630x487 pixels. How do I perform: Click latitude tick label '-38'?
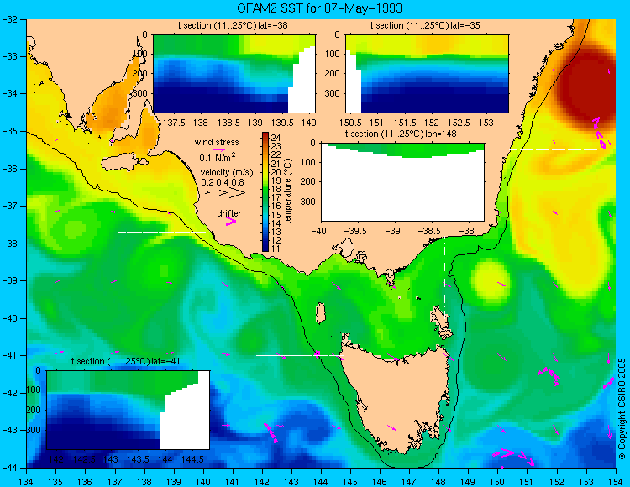(x=9, y=243)
